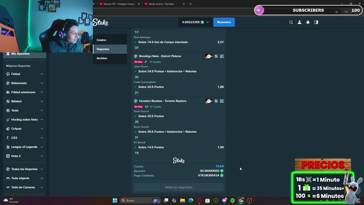Click the CS2 icon in sidebar
The image size is (364, 205).
(x=8, y=138)
